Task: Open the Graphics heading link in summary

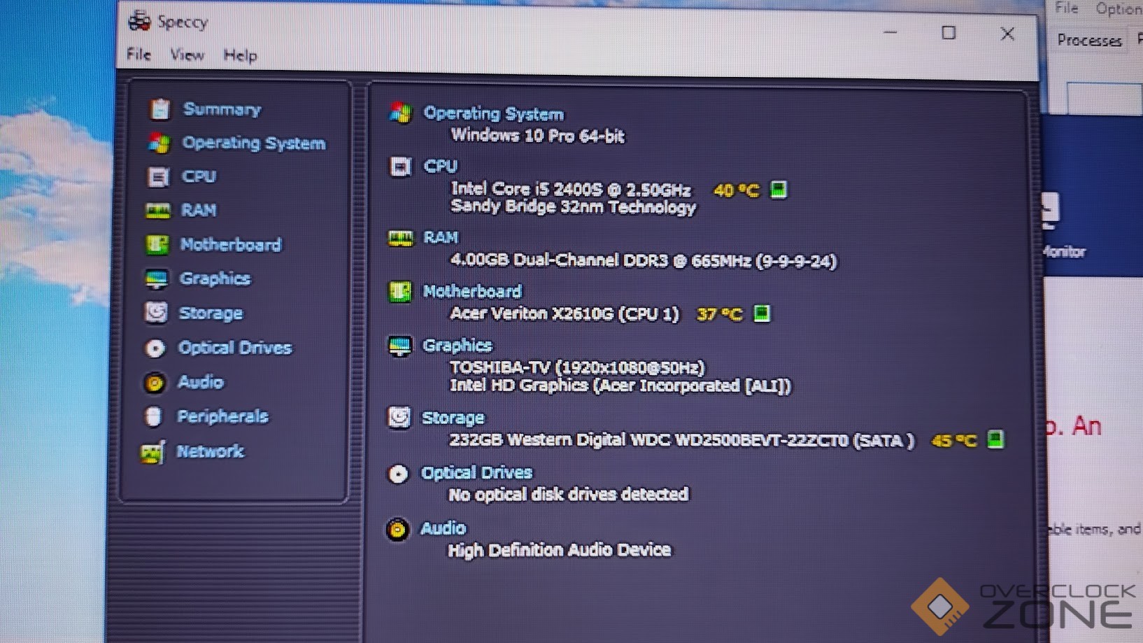Action: click(x=457, y=346)
